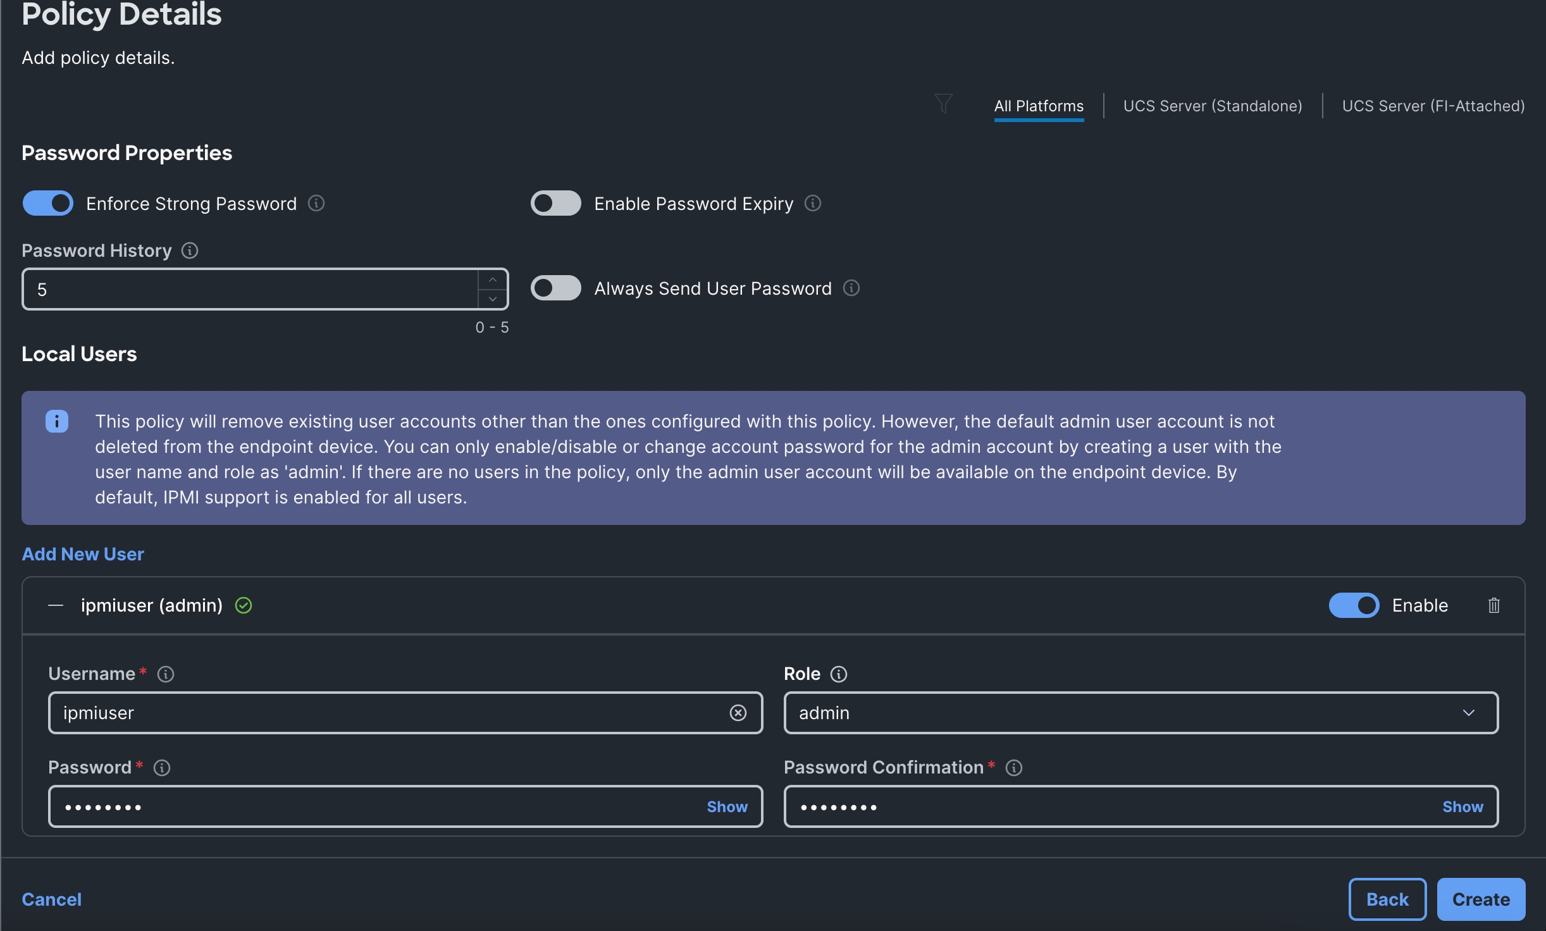Click the platform filter funnel icon

(x=943, y=103)
